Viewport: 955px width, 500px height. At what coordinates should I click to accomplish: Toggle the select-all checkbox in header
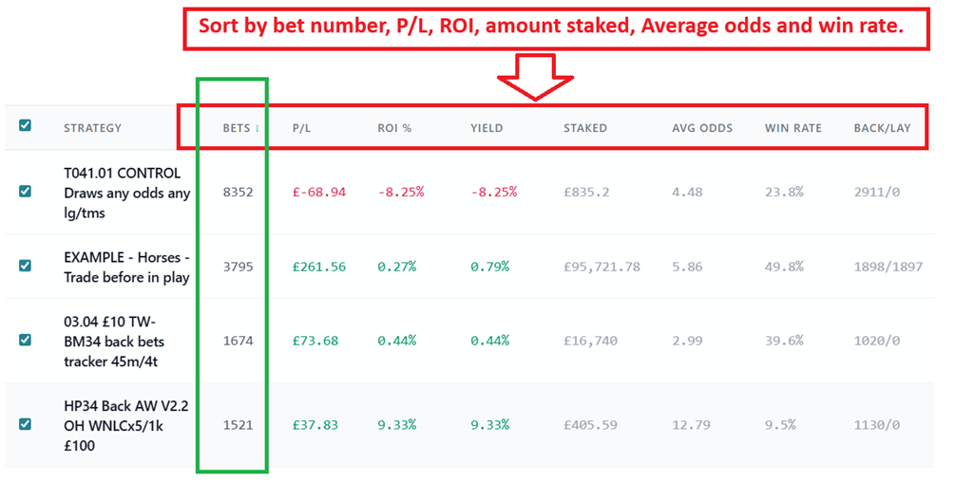26,125
